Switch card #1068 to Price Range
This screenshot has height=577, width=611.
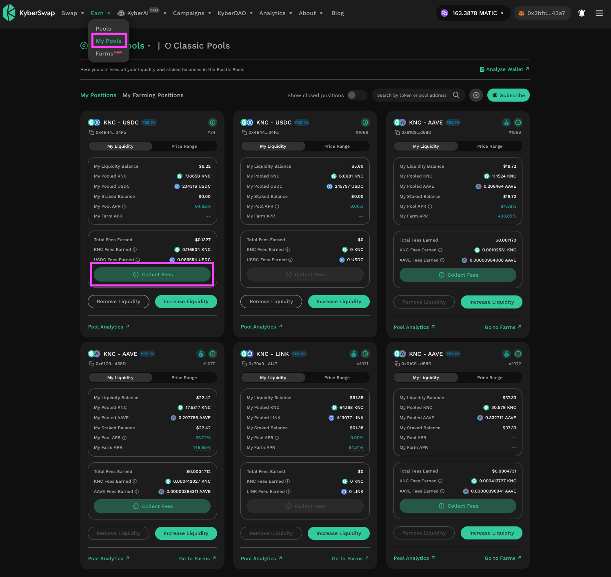[337, 146]
